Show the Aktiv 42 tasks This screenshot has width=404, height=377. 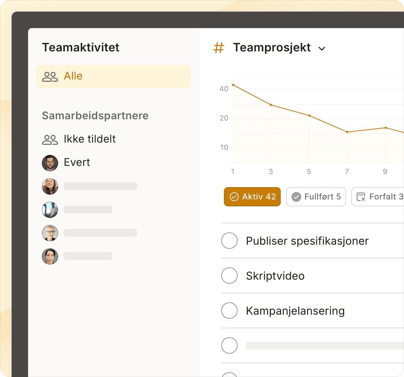click(252, 197)
